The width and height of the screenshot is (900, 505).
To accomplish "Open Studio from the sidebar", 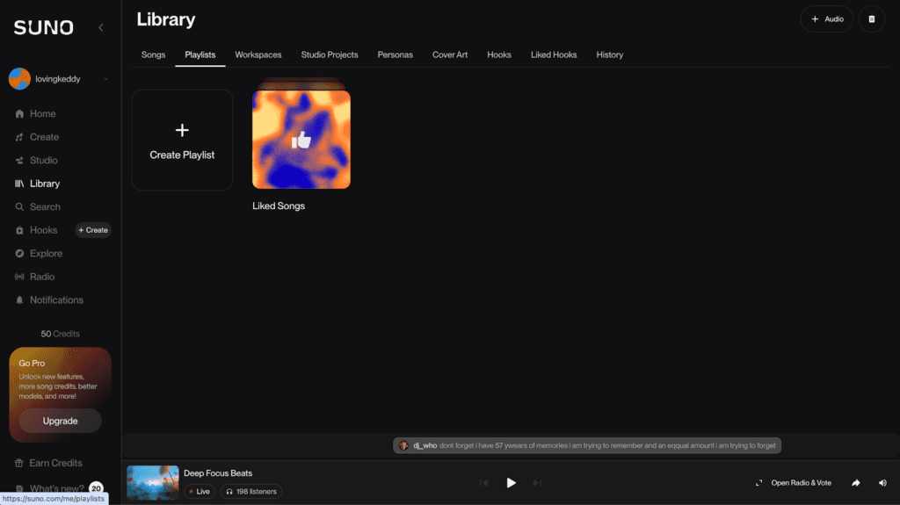I will 43,161.
